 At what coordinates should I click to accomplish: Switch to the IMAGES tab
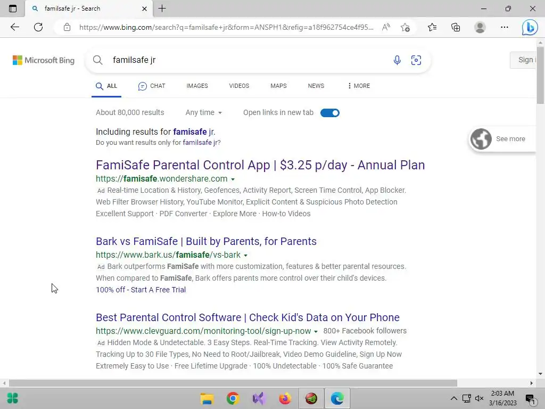(197, 86)
